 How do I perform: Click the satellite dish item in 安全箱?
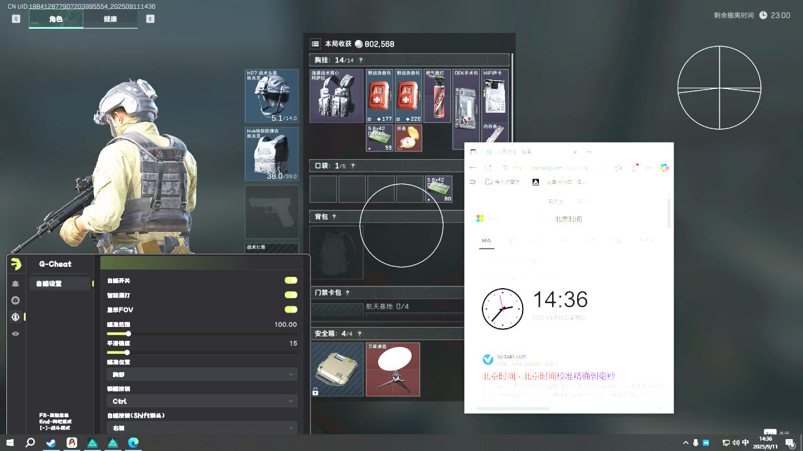click(393, 368)
